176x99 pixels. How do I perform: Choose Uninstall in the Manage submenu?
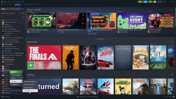[x=30, y=90]
